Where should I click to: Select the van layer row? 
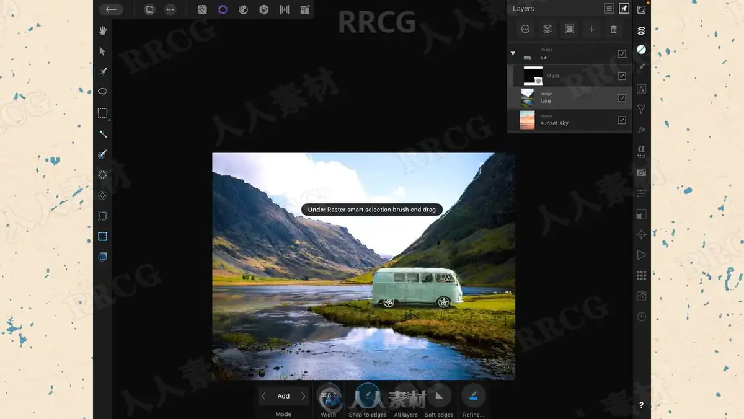coord(569,54)
